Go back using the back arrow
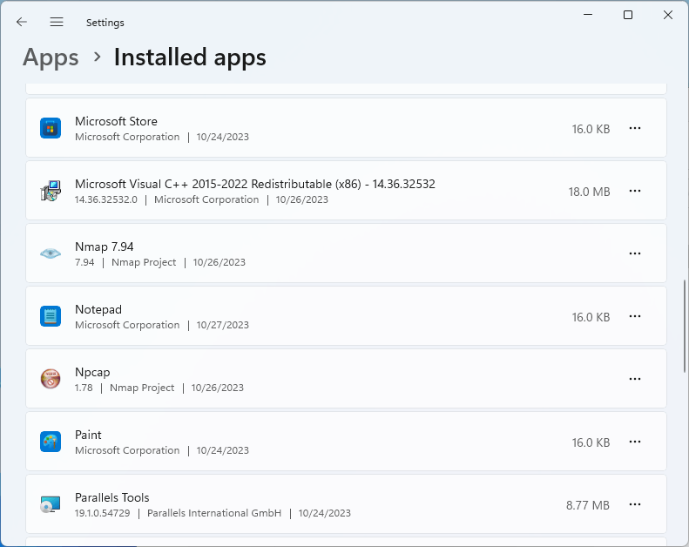689x547 pixels. click(22, 22)
